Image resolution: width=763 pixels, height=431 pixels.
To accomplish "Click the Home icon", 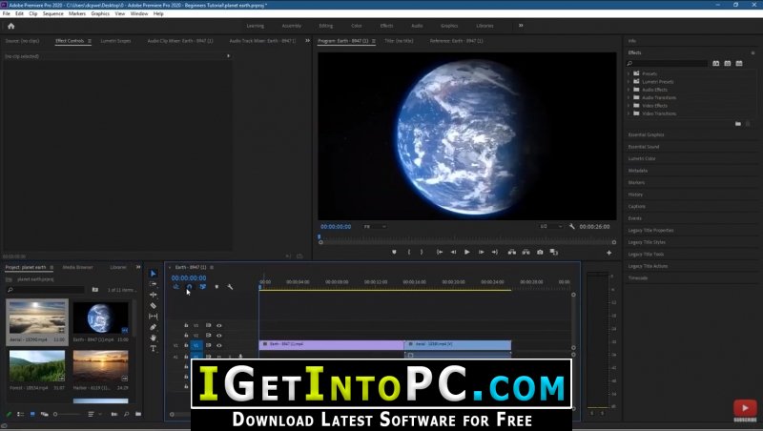I will click(11, 26).
